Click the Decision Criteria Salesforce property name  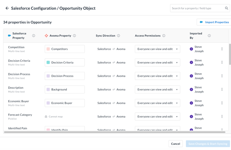point(19,61)
